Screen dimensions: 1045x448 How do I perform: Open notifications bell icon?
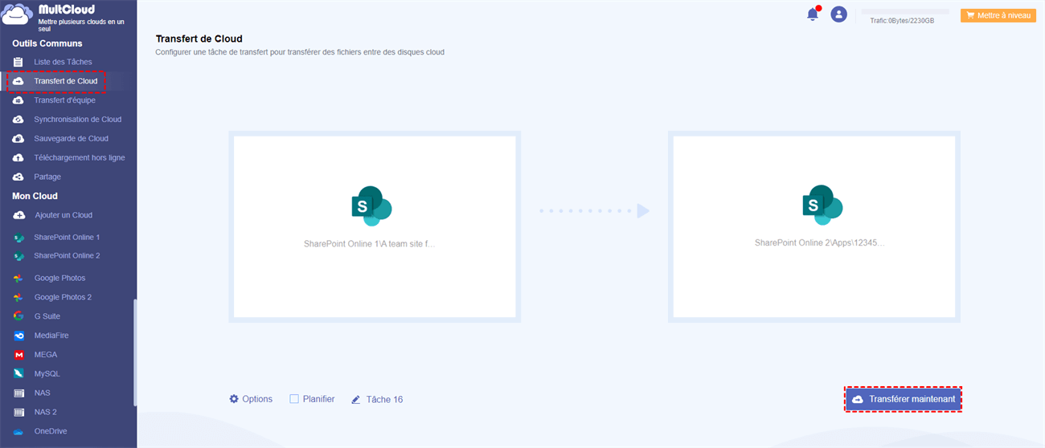pyautogui.click(x=813, y=14)
